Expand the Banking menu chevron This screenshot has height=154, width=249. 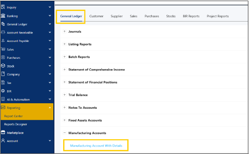pyautogui.click(x=50, y=16)
